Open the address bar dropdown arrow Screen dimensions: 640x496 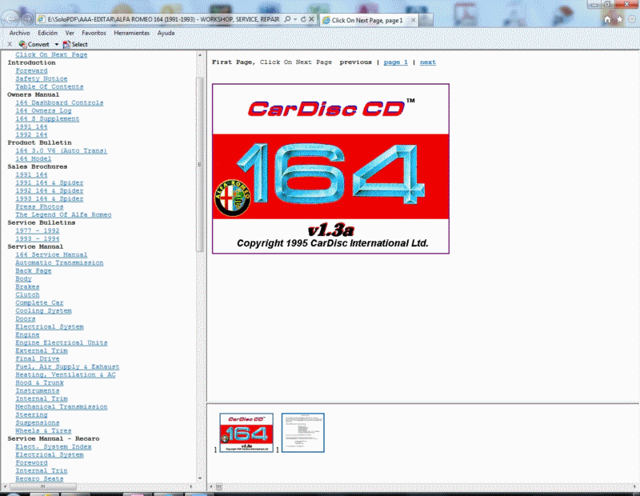point(295,19)
